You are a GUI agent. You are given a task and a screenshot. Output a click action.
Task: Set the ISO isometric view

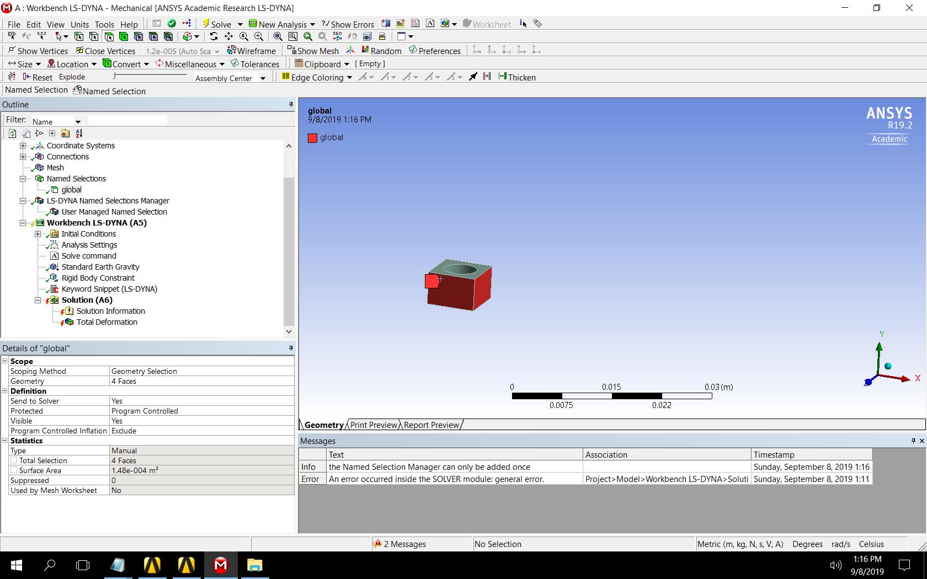[337, 36]
